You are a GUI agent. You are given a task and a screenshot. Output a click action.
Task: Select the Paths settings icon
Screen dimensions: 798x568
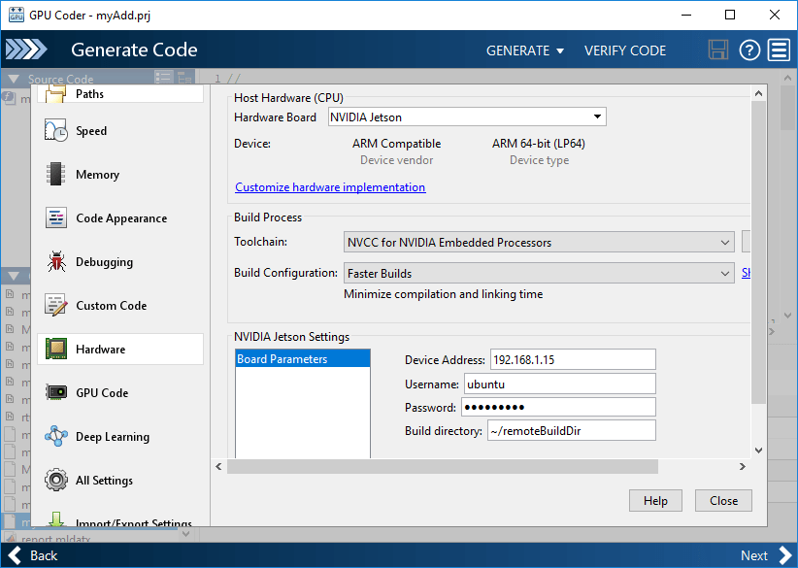pyautogui.click(x=56, y=94)
